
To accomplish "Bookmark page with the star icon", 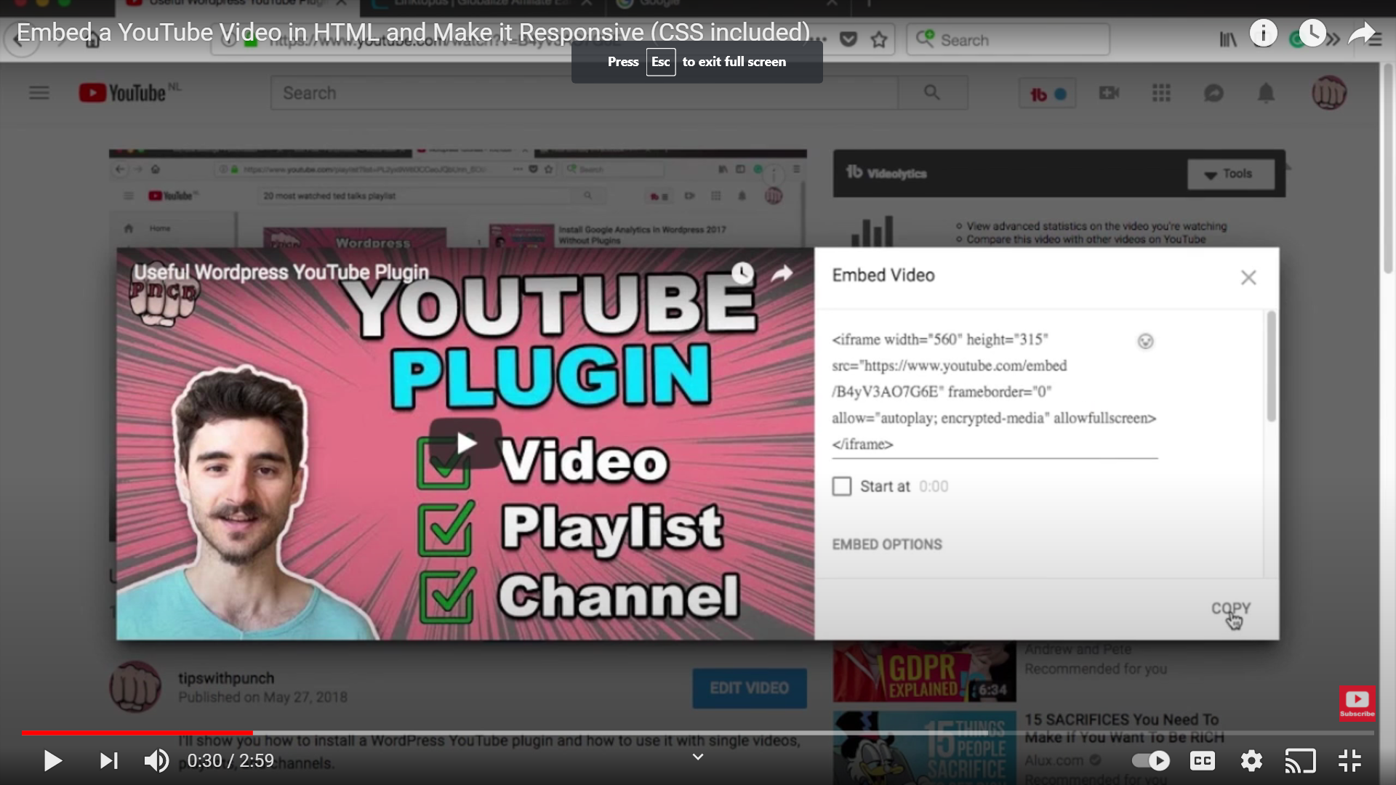I will coord(879,40).
